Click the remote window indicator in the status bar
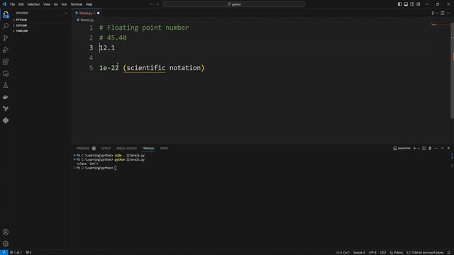Image resolution: width=454 pixels, height=255 pixels. (4, 252)
